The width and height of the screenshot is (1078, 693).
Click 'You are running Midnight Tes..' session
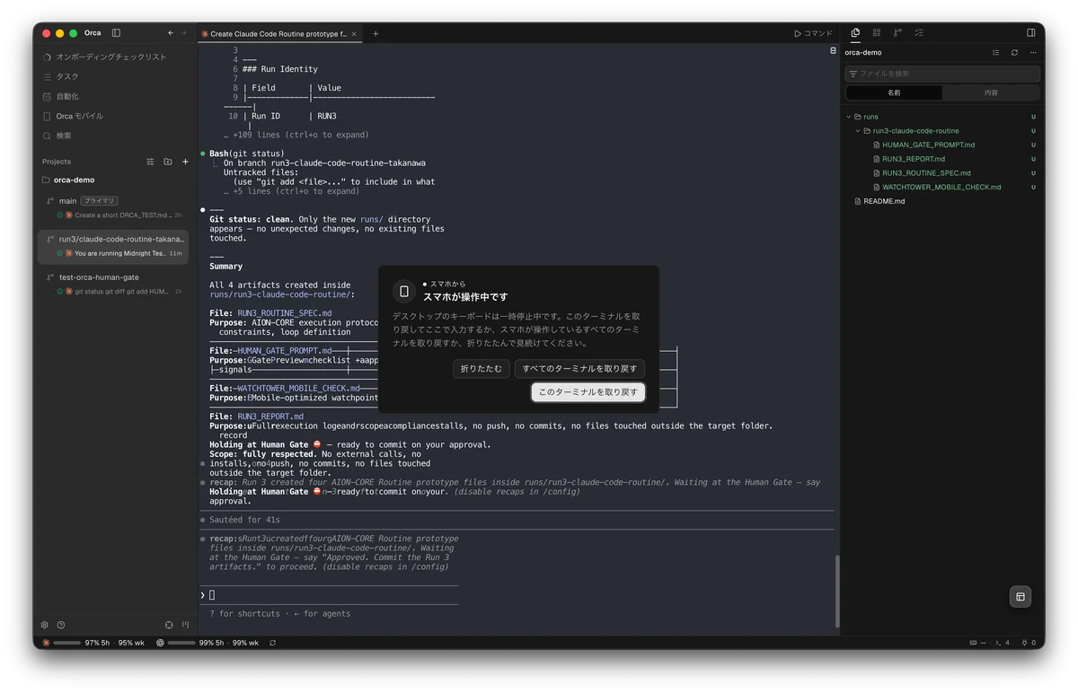(120, 253)
